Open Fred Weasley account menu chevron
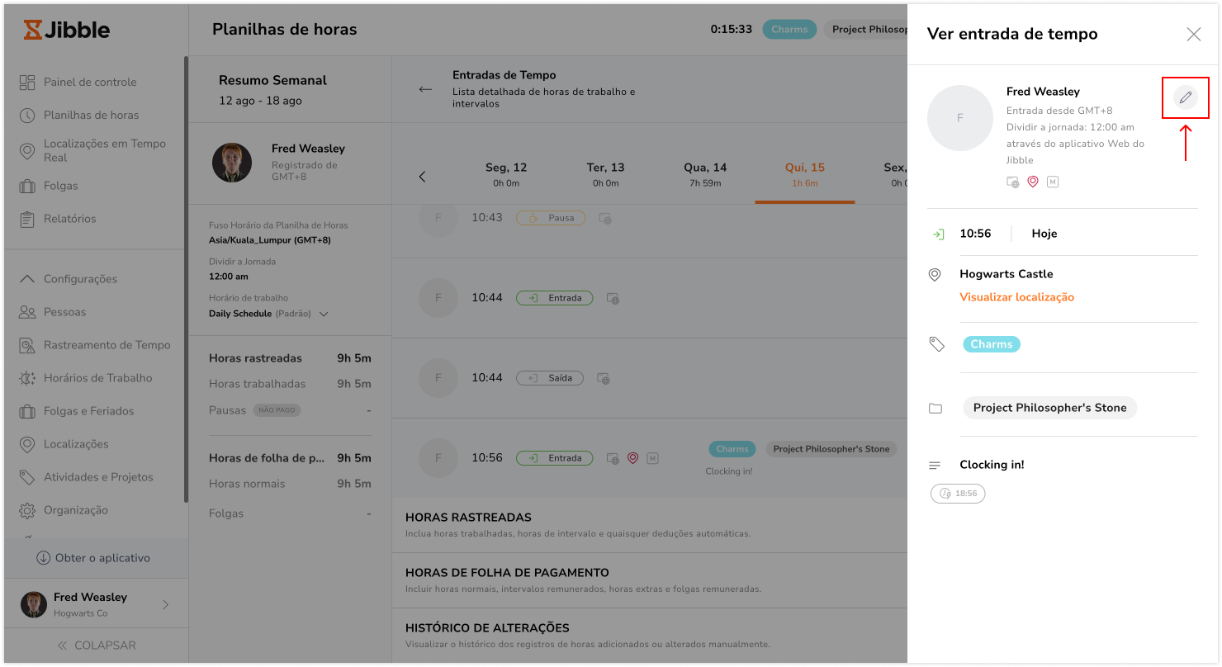This screenshot has width=1222, height=667. pos(165,604)
